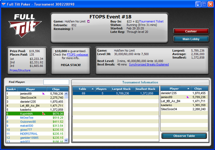Select daniele1235 in table players panel
The image size is (215, 150).
184,93
